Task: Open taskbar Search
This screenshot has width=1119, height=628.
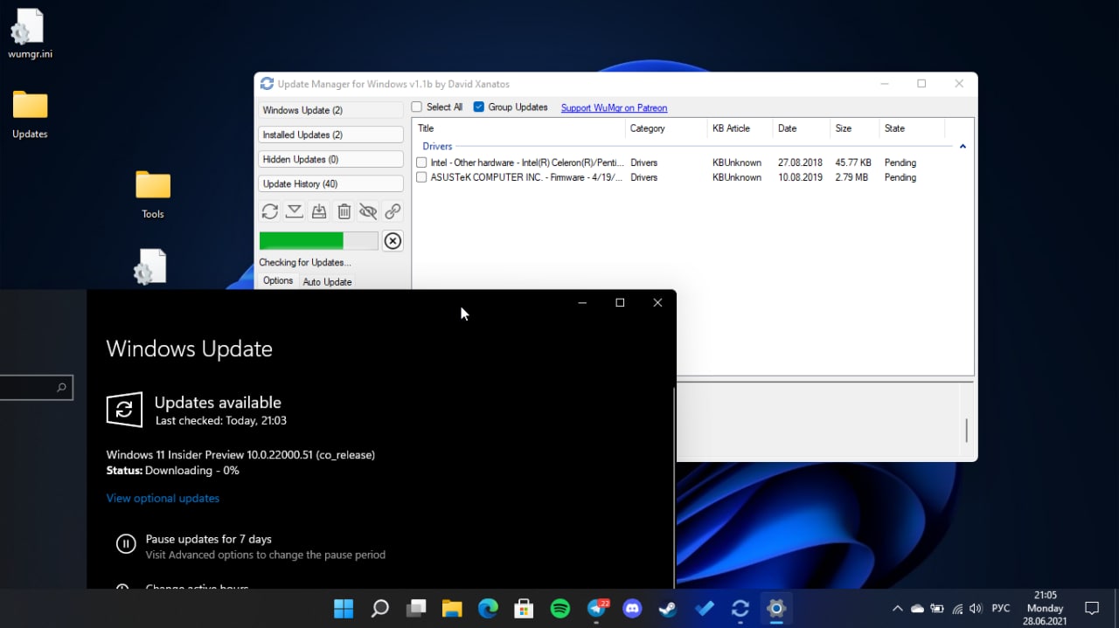Action: (x=379, y=609)
